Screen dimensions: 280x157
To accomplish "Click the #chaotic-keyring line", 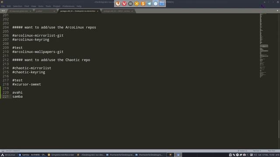I will tap(29, 72).
